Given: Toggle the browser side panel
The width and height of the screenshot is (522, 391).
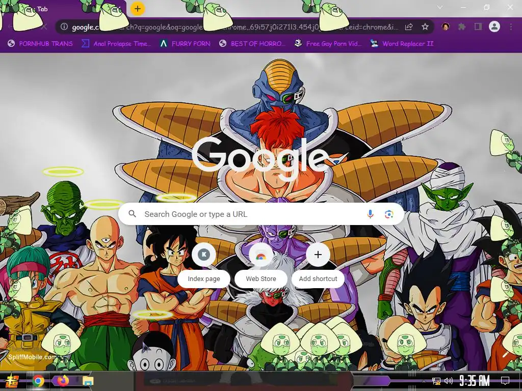Looking at the screenshot, I should [478, 26].
